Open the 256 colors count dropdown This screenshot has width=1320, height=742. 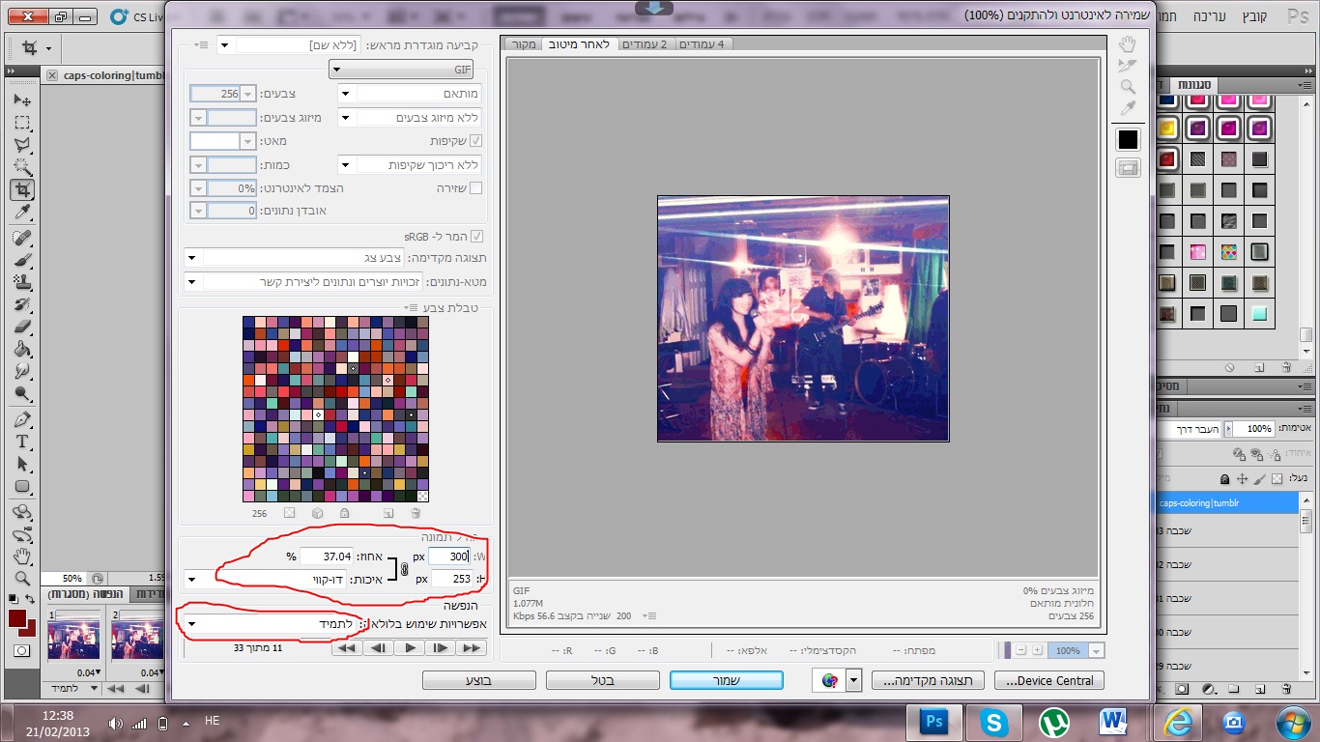point(248,94)
